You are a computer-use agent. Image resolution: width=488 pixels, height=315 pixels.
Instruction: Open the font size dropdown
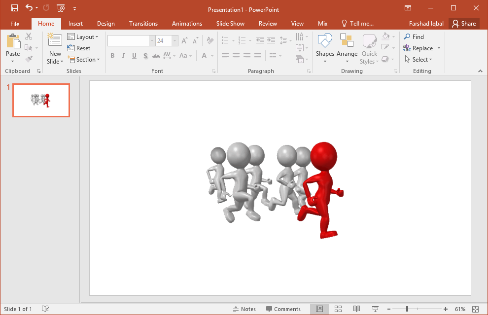(174, 41)
